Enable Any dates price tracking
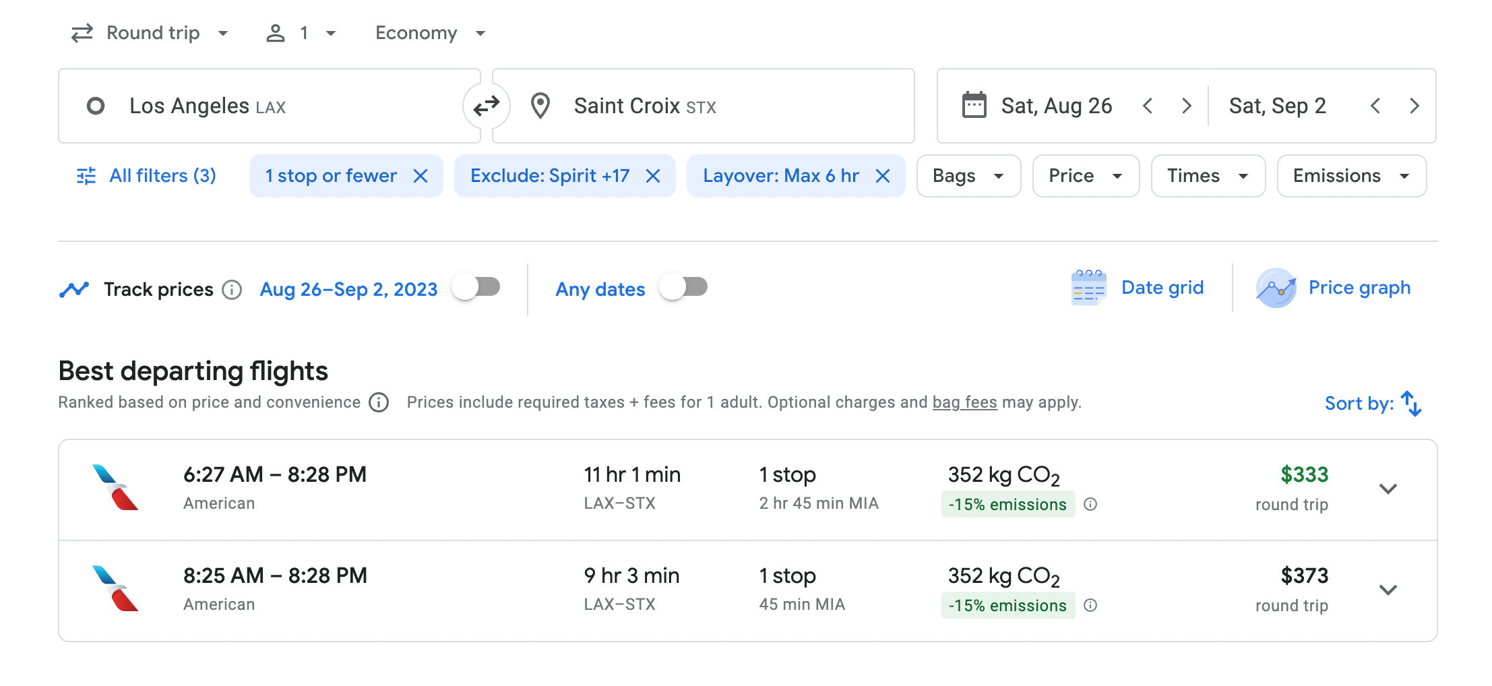The image size is (1492, 686). (x=683, y=287)
